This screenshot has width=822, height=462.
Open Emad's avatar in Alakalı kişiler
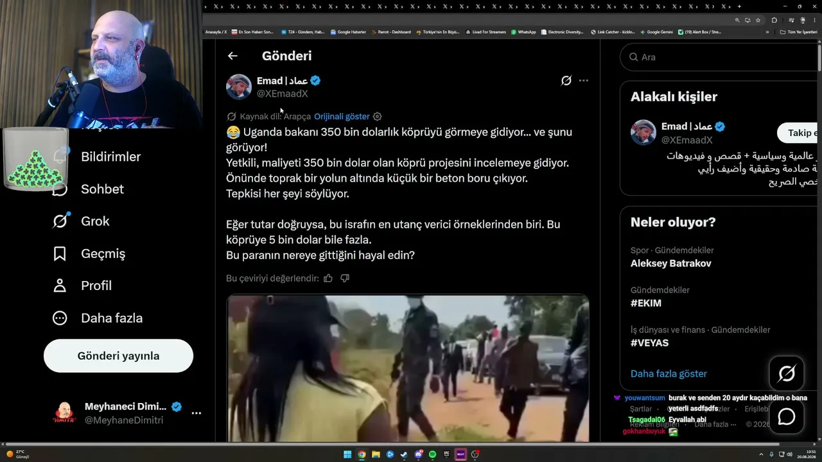point(643,133)
